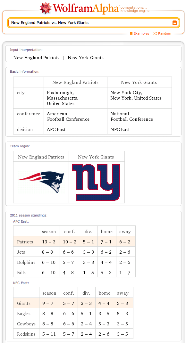Click 'New York Giants' in input interpretation

[86, 58]
